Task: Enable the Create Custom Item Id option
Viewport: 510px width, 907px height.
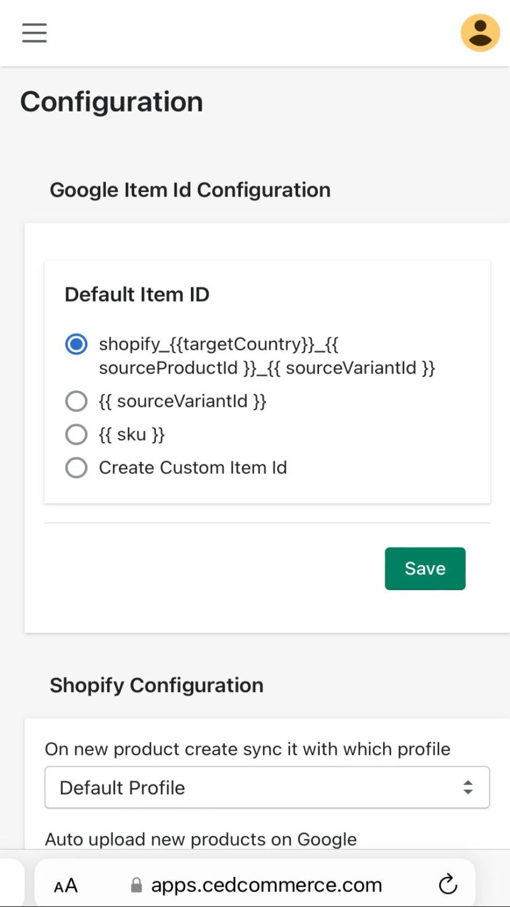Action: tap(76, 468)
